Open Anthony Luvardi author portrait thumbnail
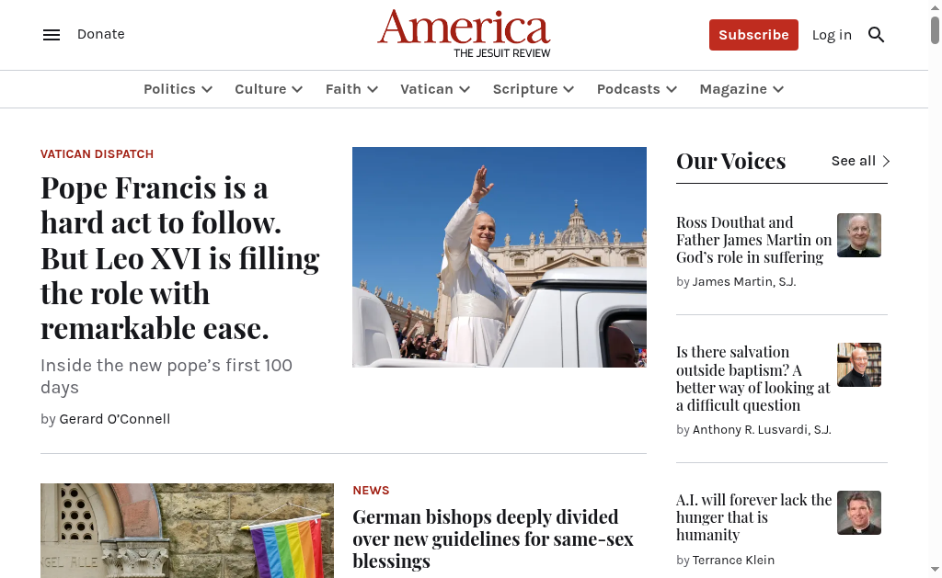 tap(859, 365)
